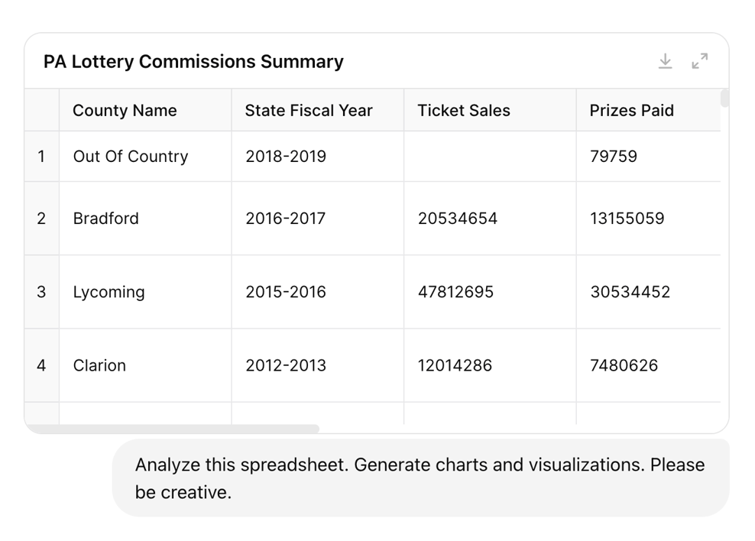Image resolution: width=755 pixels, height=541 pixels.
Task: Click the PA Lottery Commissions Summary title
Action: 193,61
